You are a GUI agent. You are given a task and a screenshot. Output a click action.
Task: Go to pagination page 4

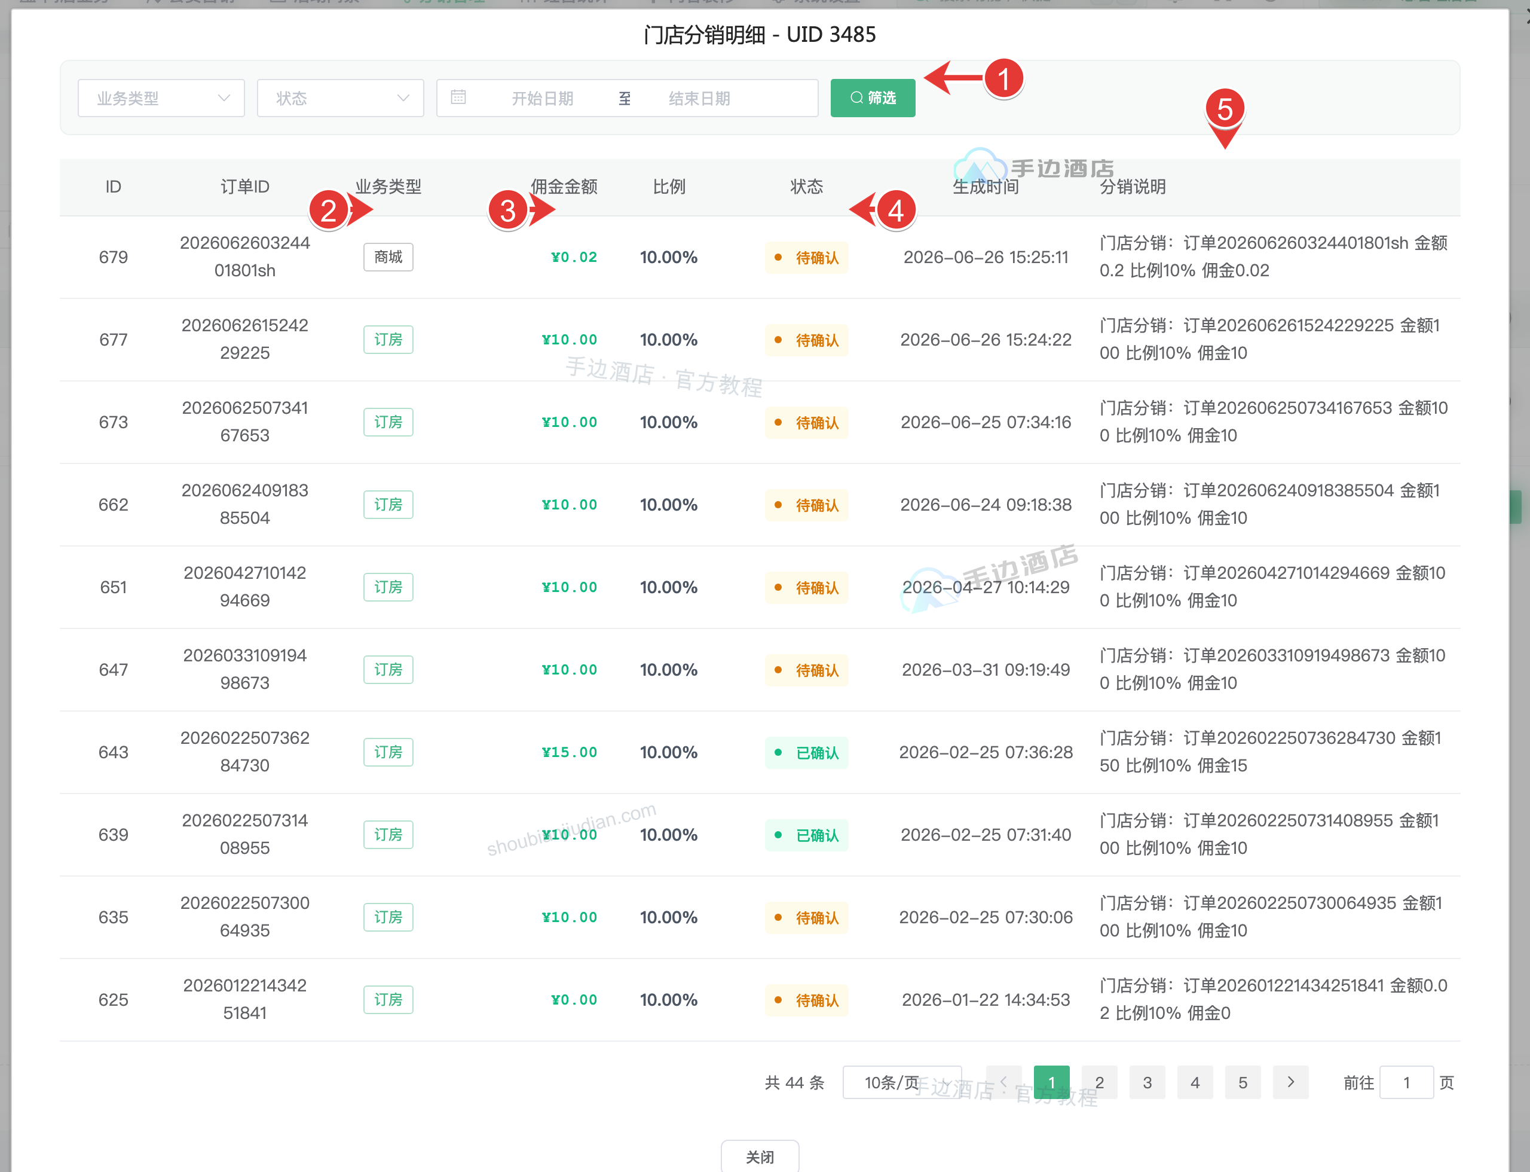[x=1195, y=1082]
